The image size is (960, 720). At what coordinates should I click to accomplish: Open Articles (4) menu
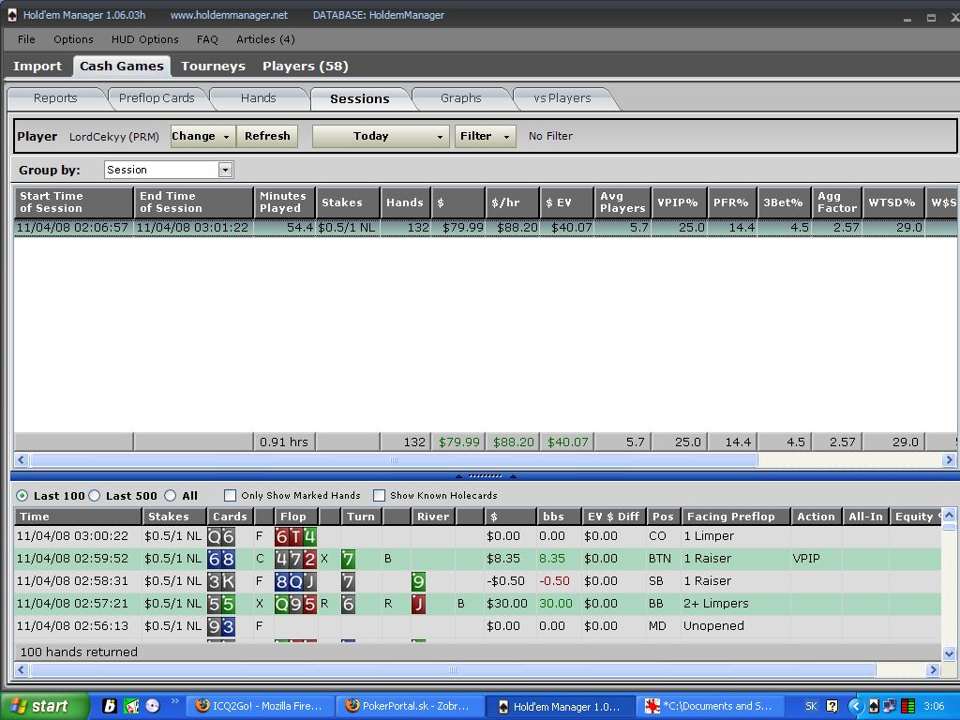point(265,39)
